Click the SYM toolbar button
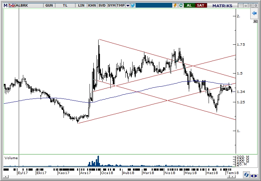This screenshot has width=261, height=181. [111, 6]
